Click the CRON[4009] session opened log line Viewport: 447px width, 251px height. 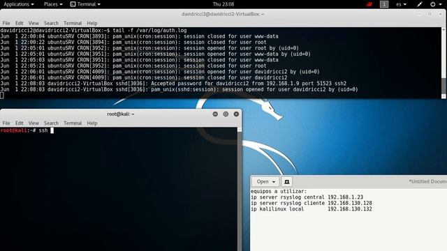coord(160,72)
